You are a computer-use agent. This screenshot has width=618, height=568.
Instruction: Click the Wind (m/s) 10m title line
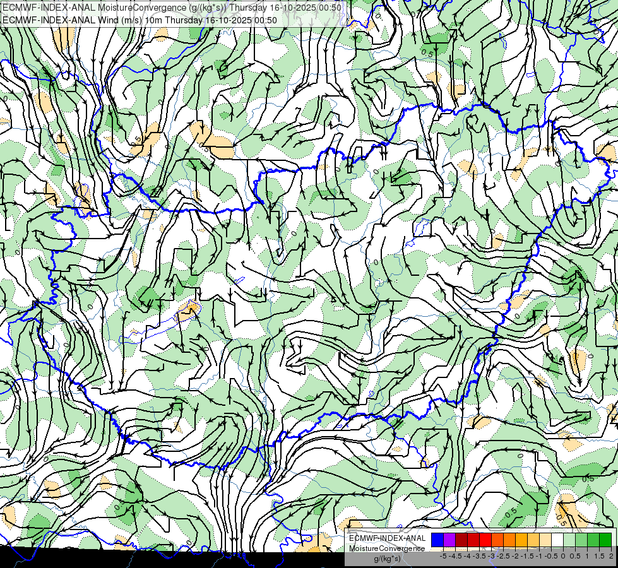(140, 20)
